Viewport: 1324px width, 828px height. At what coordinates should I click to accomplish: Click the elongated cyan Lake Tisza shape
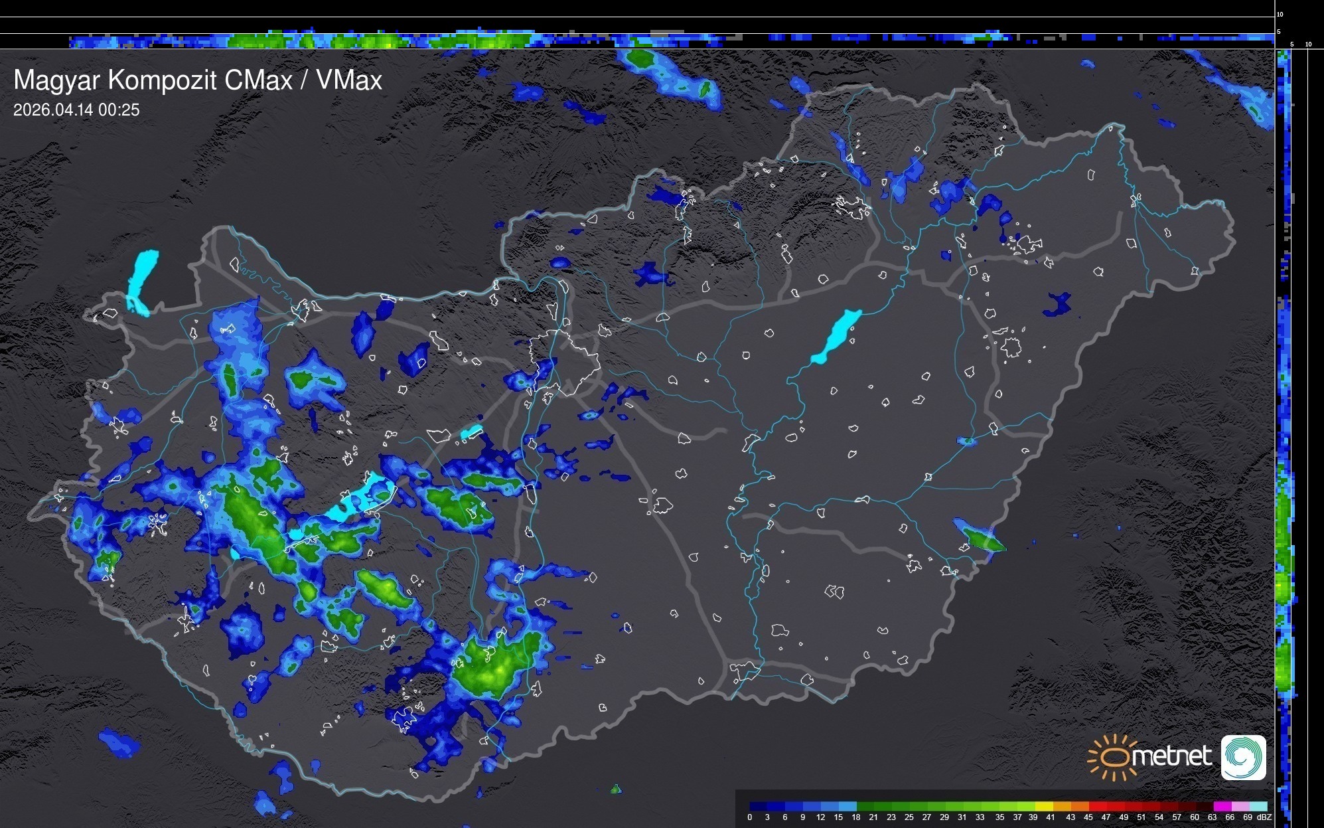click(x=838, y=335)
